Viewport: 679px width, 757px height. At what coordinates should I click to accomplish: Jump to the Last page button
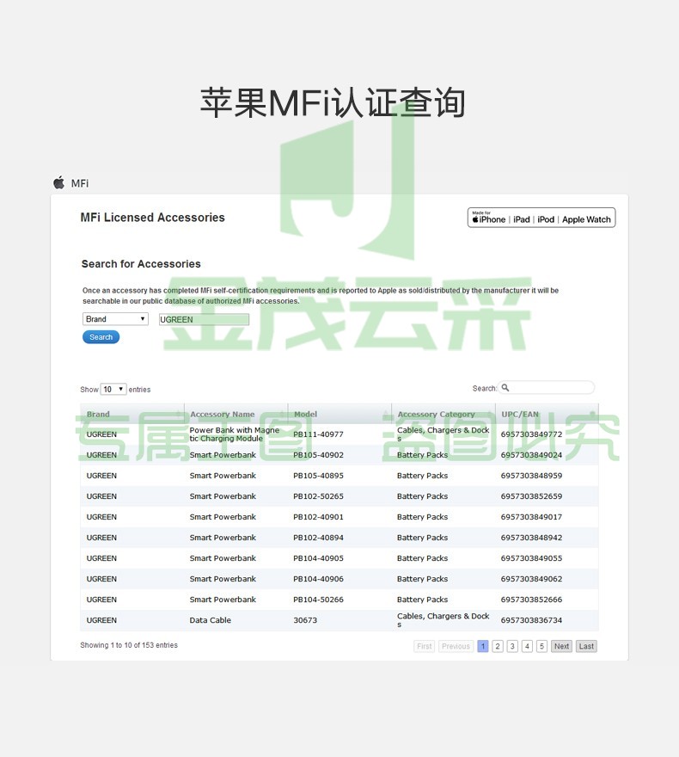point(586,646)
